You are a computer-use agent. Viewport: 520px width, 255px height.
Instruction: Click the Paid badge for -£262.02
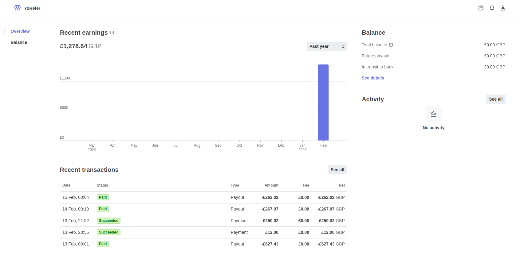click(x=103, y=197)
